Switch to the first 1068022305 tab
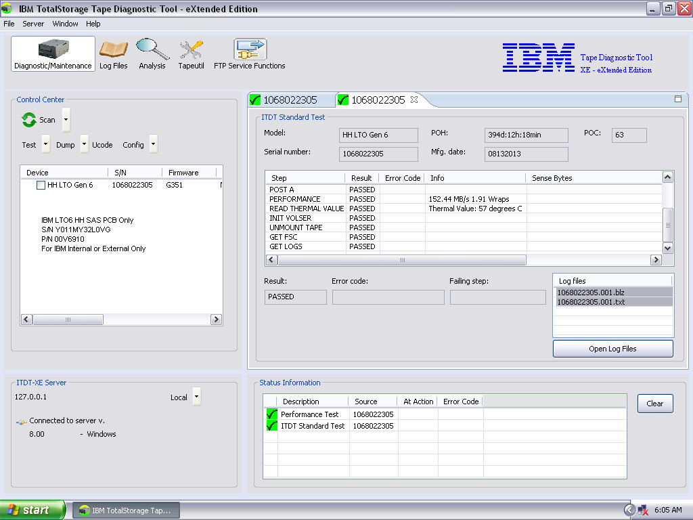Viewport: 693px width, 520px height. pos(292,100)
